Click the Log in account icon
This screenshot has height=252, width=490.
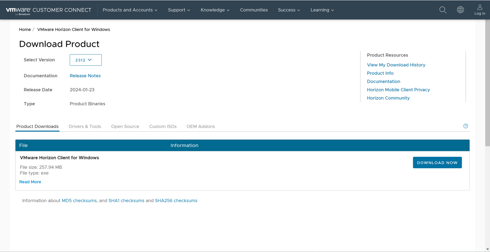click(479, 9)
